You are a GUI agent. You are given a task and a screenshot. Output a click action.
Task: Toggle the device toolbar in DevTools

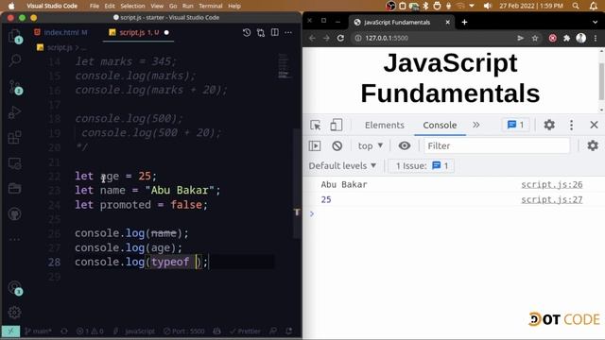coord(337,125)
